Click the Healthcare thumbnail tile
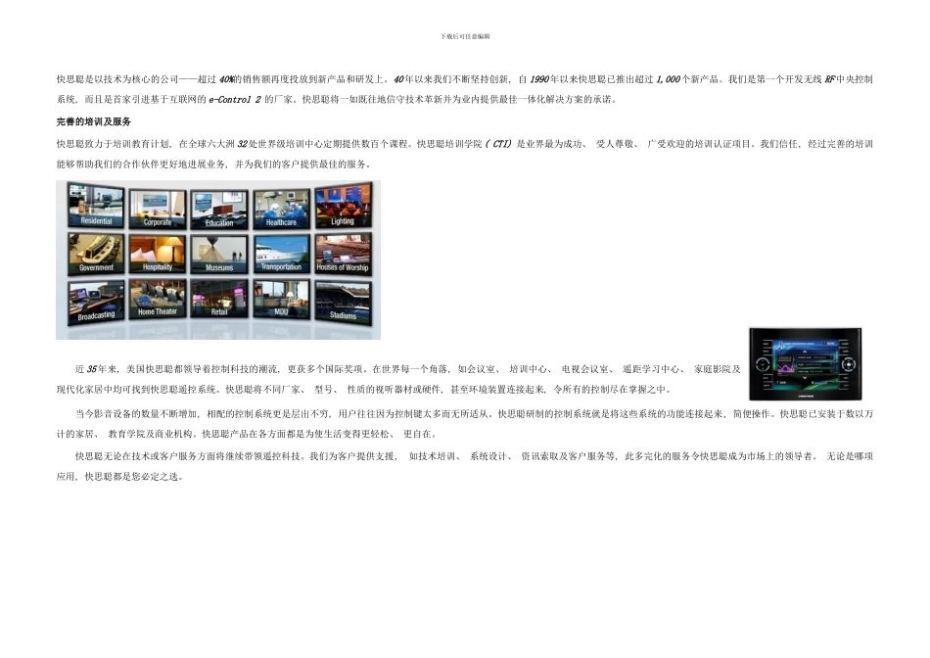 click(x=281, y=209)
